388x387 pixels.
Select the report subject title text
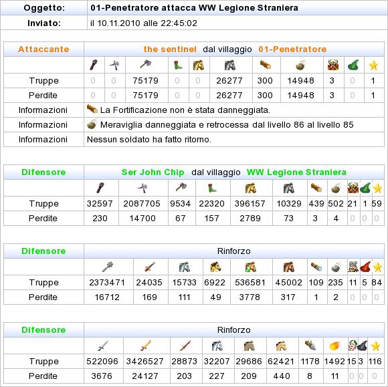click(194, 8)
